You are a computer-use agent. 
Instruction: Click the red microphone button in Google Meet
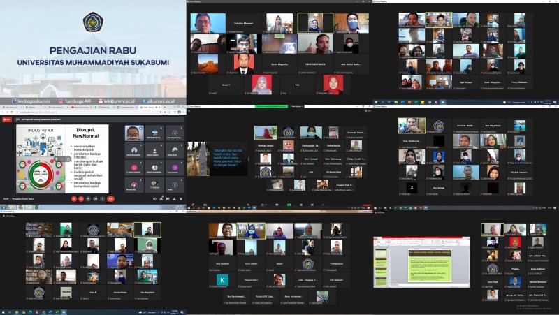pos(73,198)
